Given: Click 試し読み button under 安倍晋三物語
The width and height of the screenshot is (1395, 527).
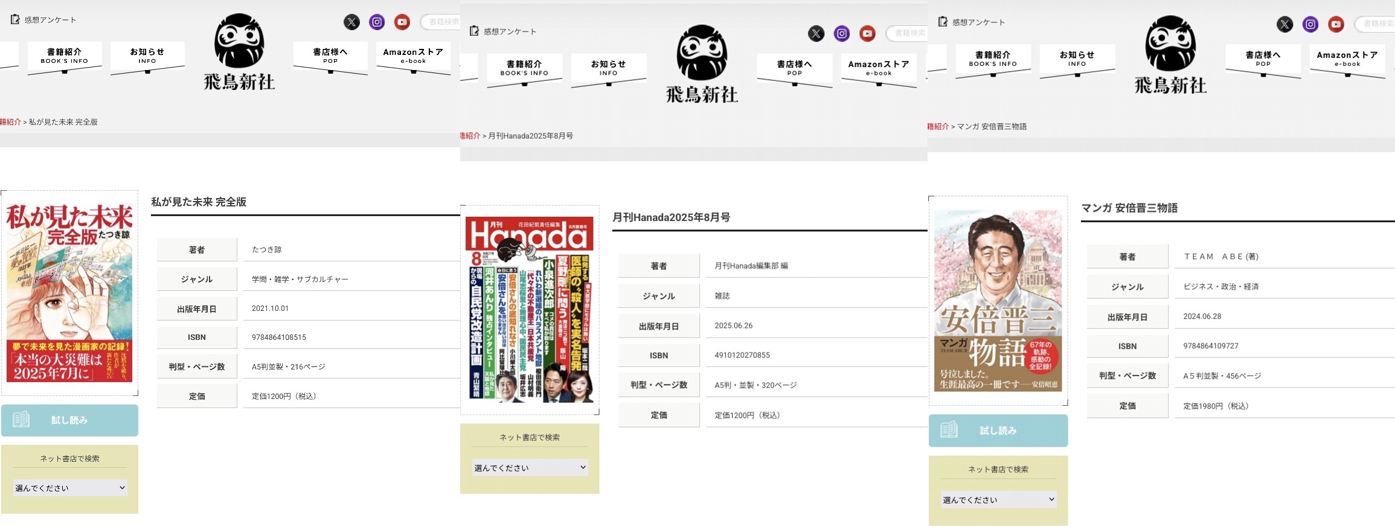Looking at the screenshot, I should [x=998, y=430].
